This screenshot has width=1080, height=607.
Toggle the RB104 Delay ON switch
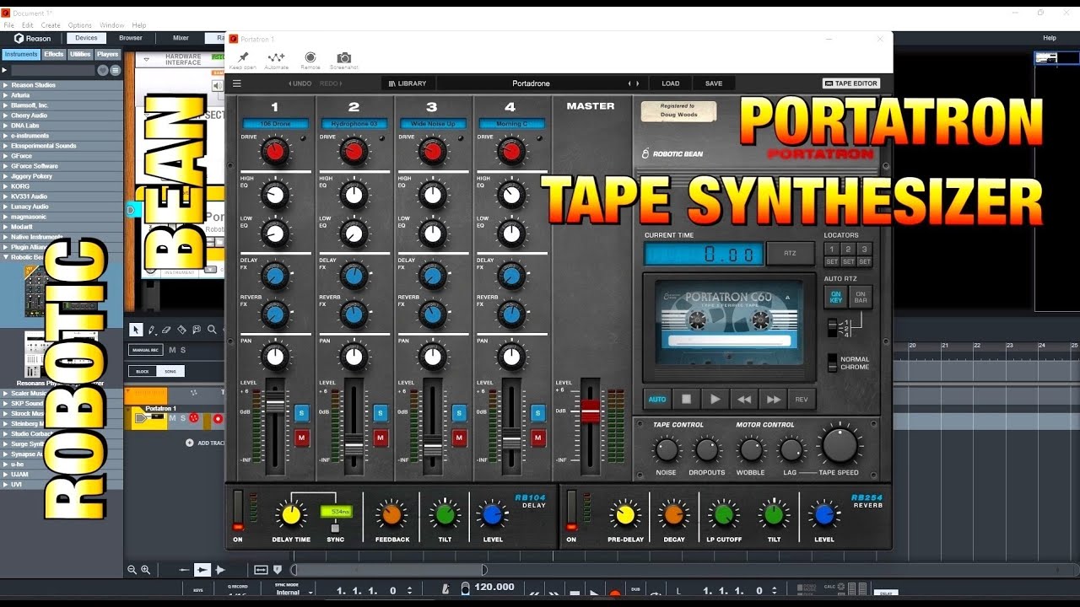[238, 509]
